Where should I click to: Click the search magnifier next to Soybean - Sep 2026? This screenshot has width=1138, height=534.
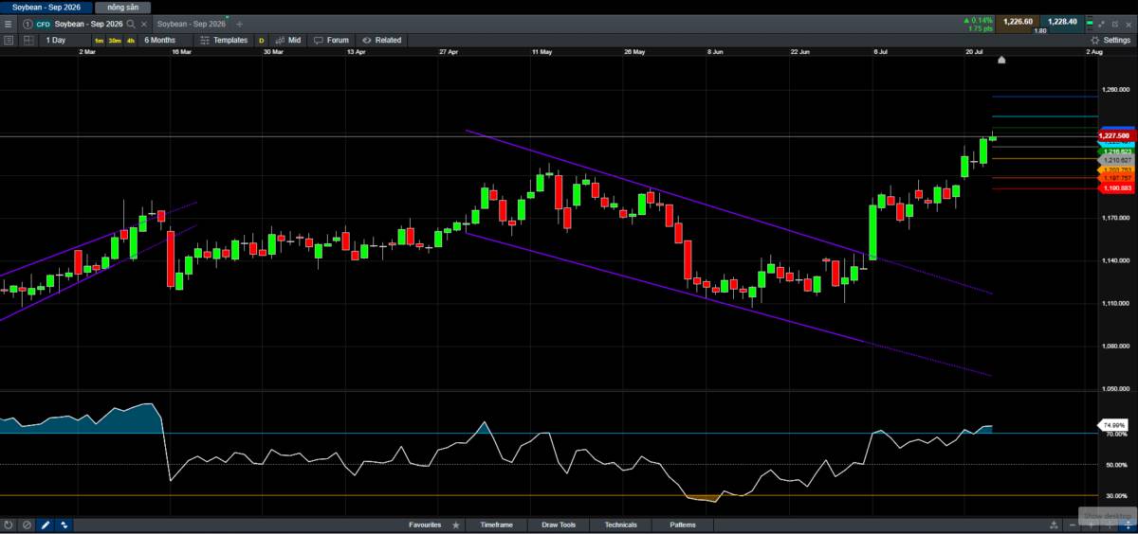pos(130,24)
